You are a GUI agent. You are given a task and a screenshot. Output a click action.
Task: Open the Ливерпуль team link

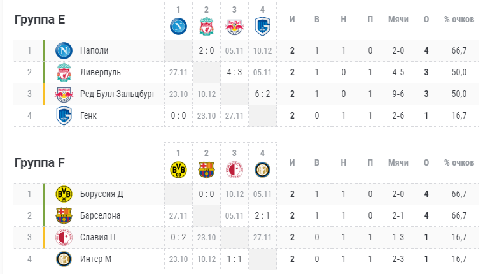(x=101, y=72)
